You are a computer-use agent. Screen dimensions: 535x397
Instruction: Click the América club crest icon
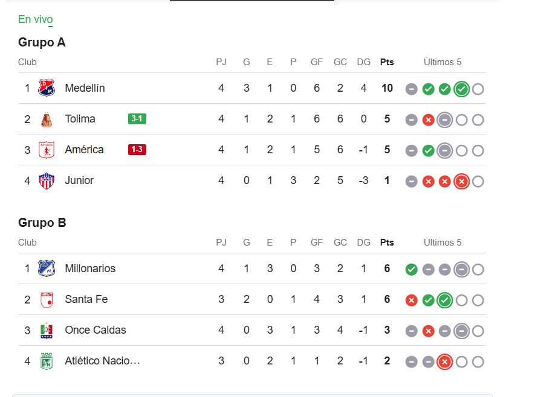coord(47,150)
